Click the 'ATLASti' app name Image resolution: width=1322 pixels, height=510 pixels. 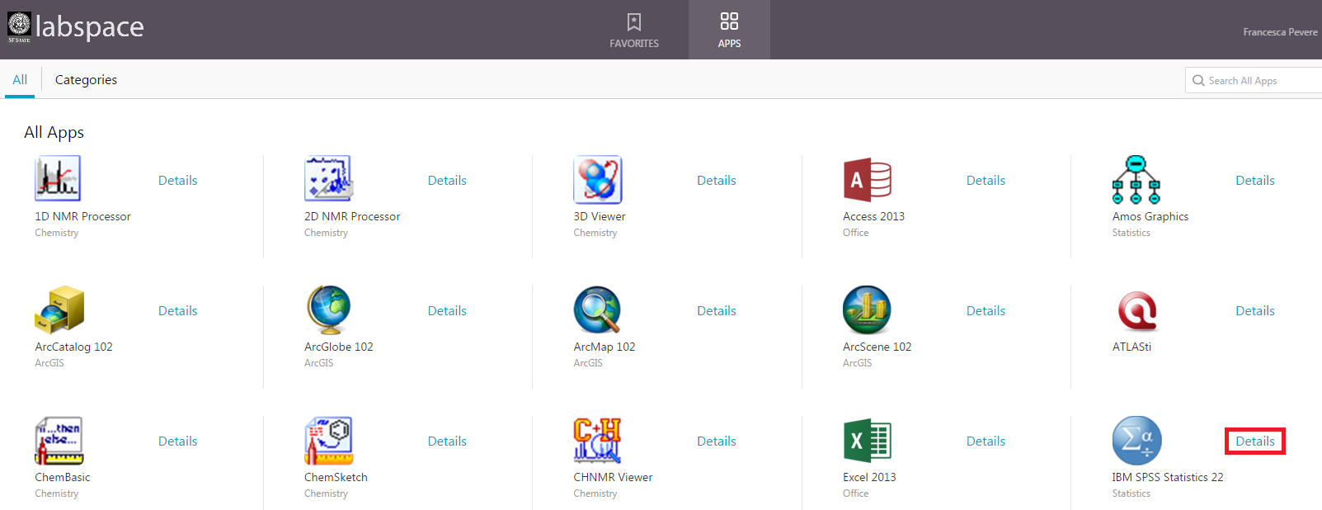pos(1131,347)
